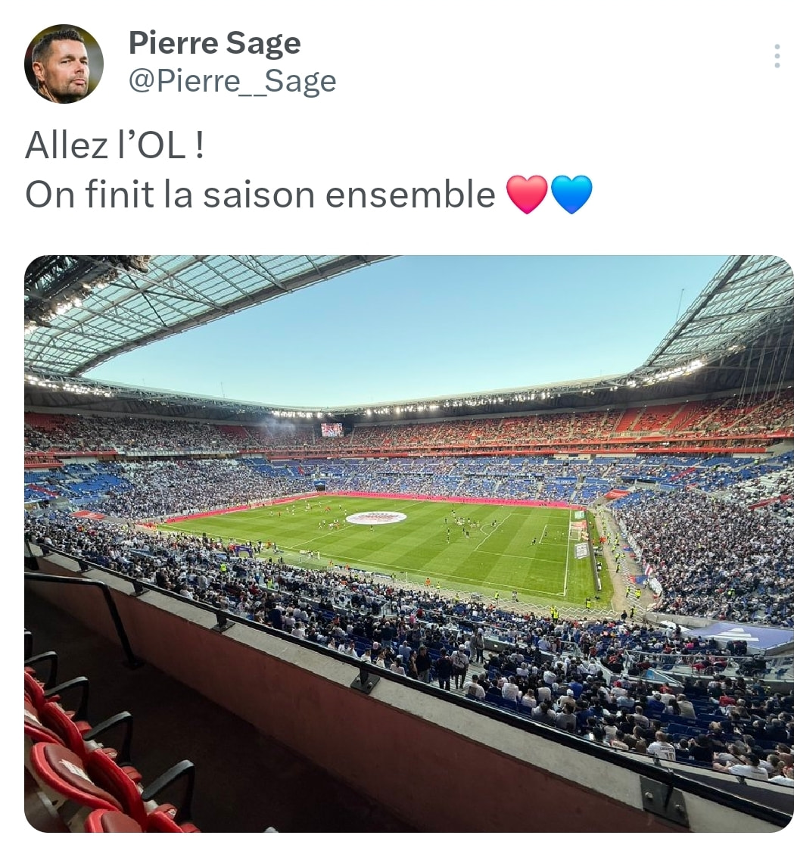Open Pierre Sage's profile picture
The width and height of the screenshot is (794, 854).
click(x=64, y=64)
